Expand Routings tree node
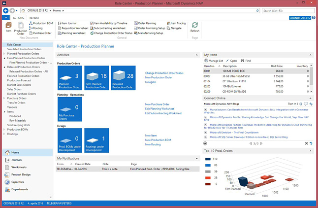The height and width of the screenshot is (208, 318). tap(4, 134)
